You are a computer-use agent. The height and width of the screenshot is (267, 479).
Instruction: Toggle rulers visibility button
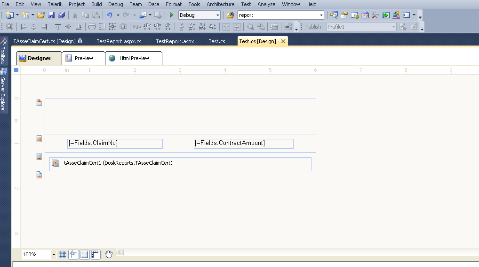coord(96,254)
